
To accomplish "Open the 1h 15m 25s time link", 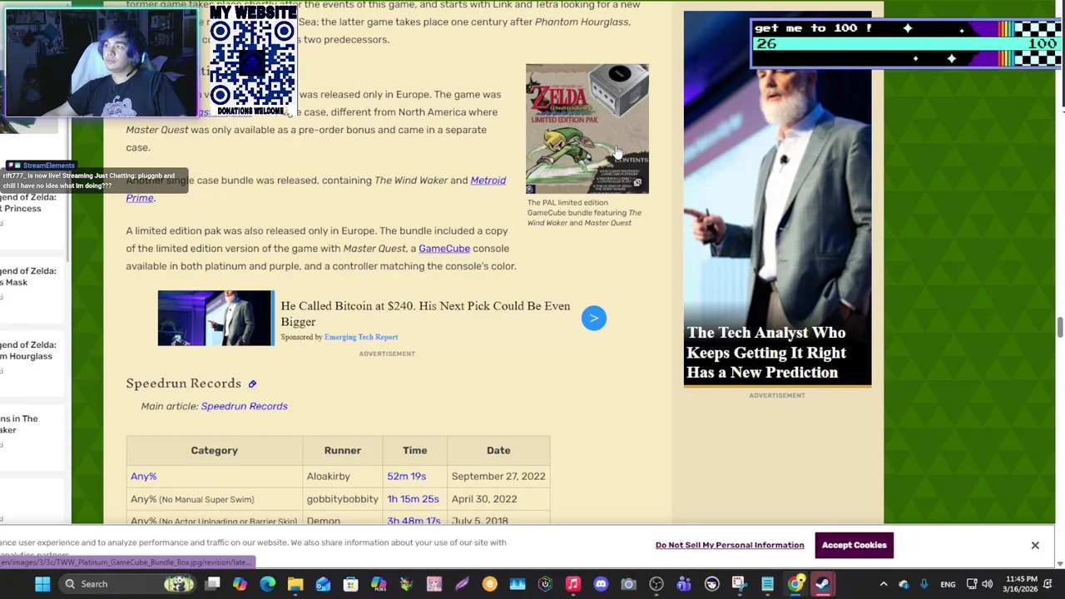I will click(x=413, y=498).
